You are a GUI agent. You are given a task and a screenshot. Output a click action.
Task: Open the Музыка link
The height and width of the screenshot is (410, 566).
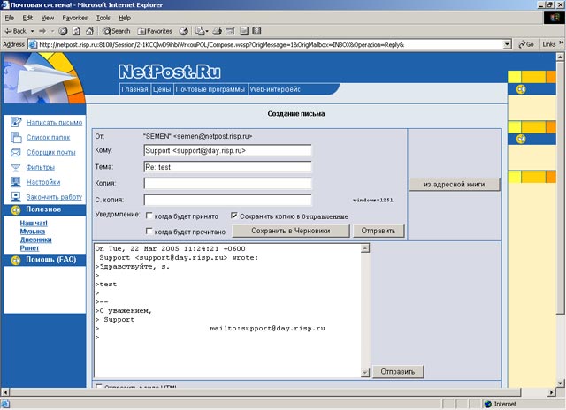33,232
